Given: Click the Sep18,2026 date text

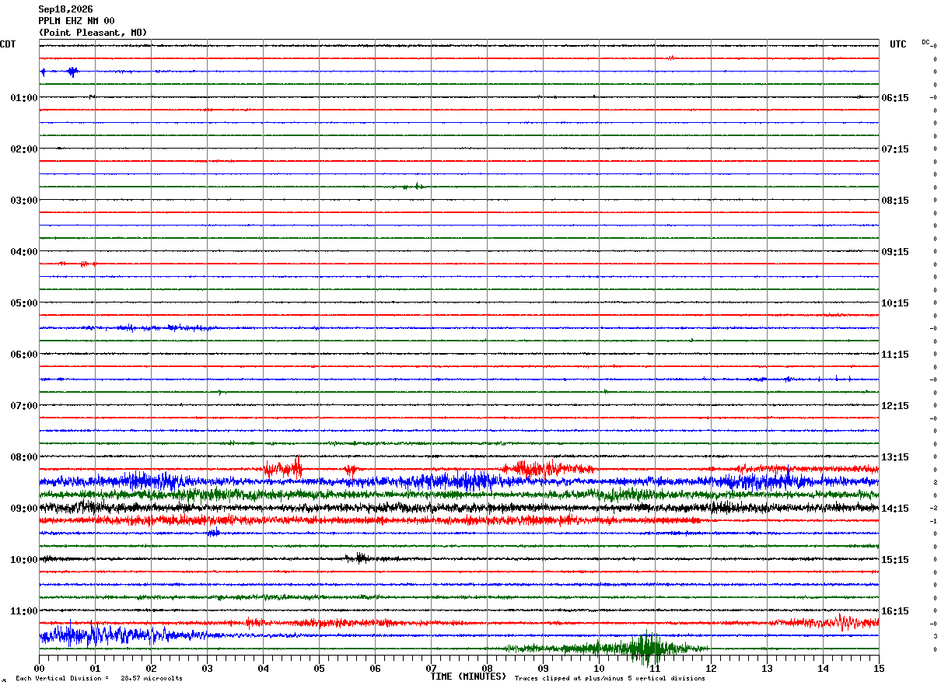Looking at the screenshot, I should 65,9.
